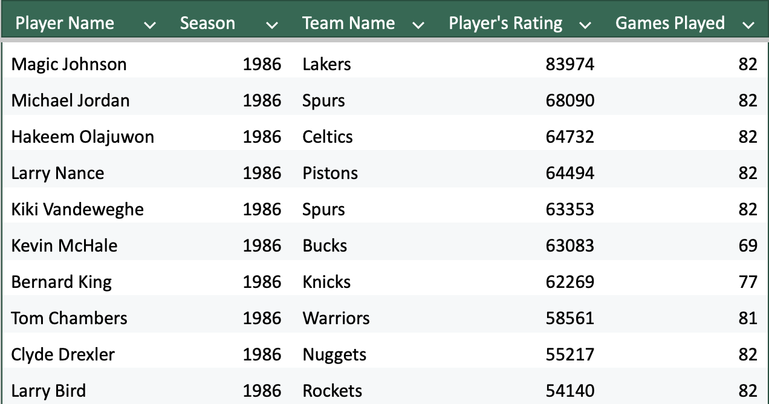Select the Magic Johnson row
The height and width of the screenshot is (404, 769).
(68, 64)
